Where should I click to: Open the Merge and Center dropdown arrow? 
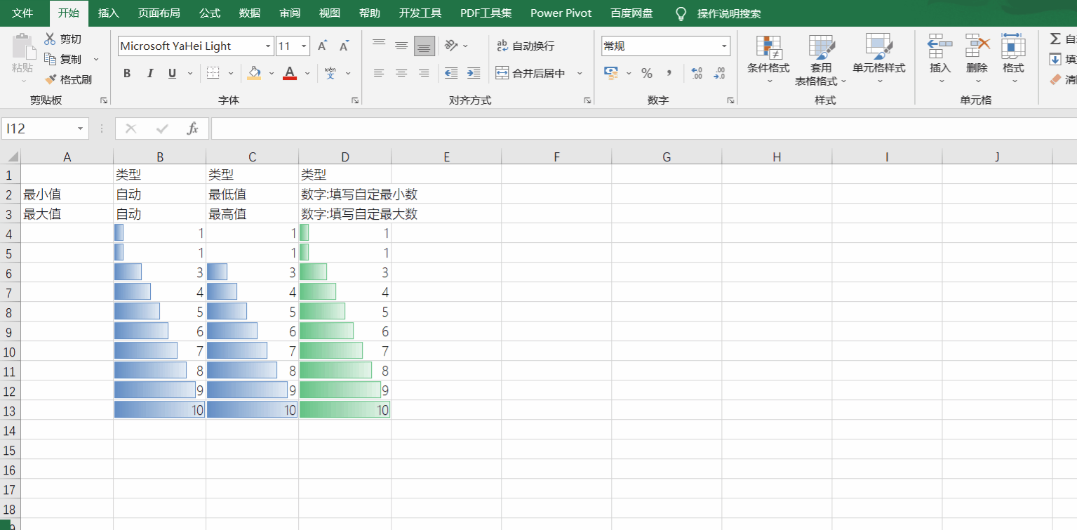click(x=580, y=73)
